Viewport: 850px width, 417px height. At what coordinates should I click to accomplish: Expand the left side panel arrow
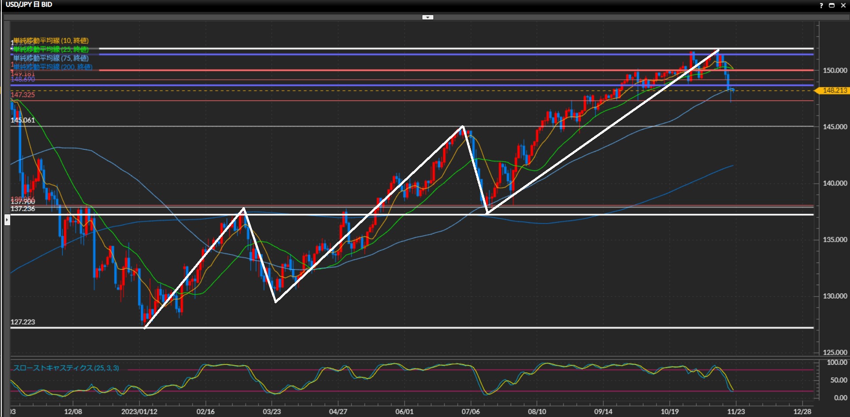[x=7, y=220]
